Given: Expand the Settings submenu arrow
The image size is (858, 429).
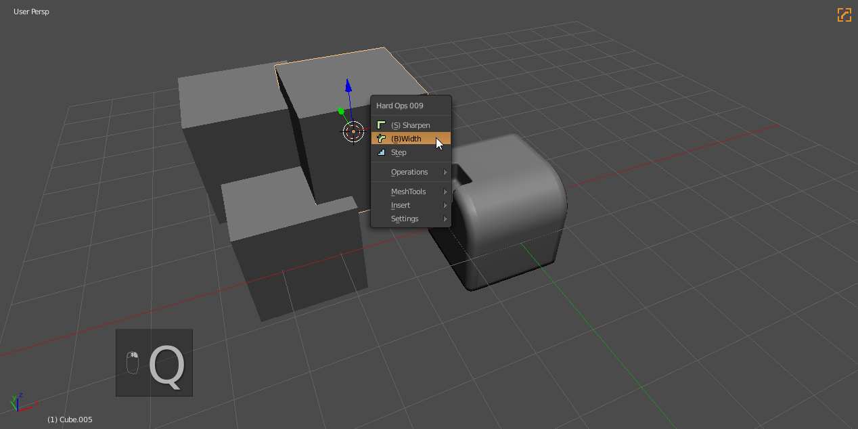Looking at the screenshot, I should pyautogui.click(x=445, y=219).
